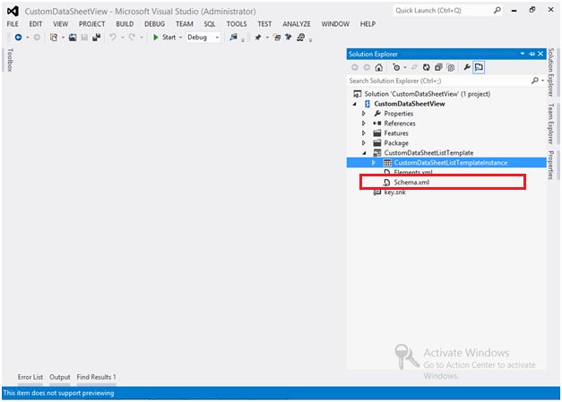
Task: Open the PROJECT menu
Action: click(91, 24)
